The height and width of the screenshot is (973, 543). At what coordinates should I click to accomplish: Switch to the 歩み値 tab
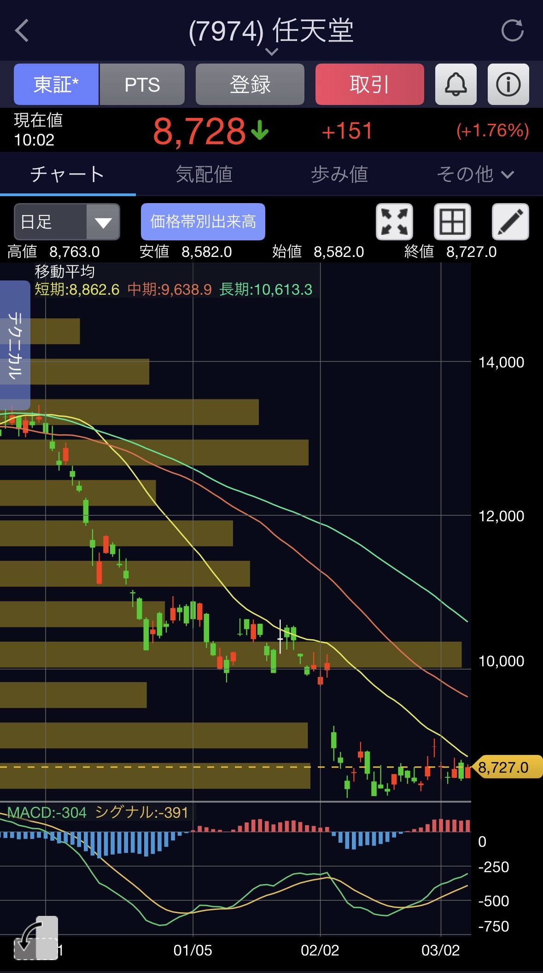[339, 175]
